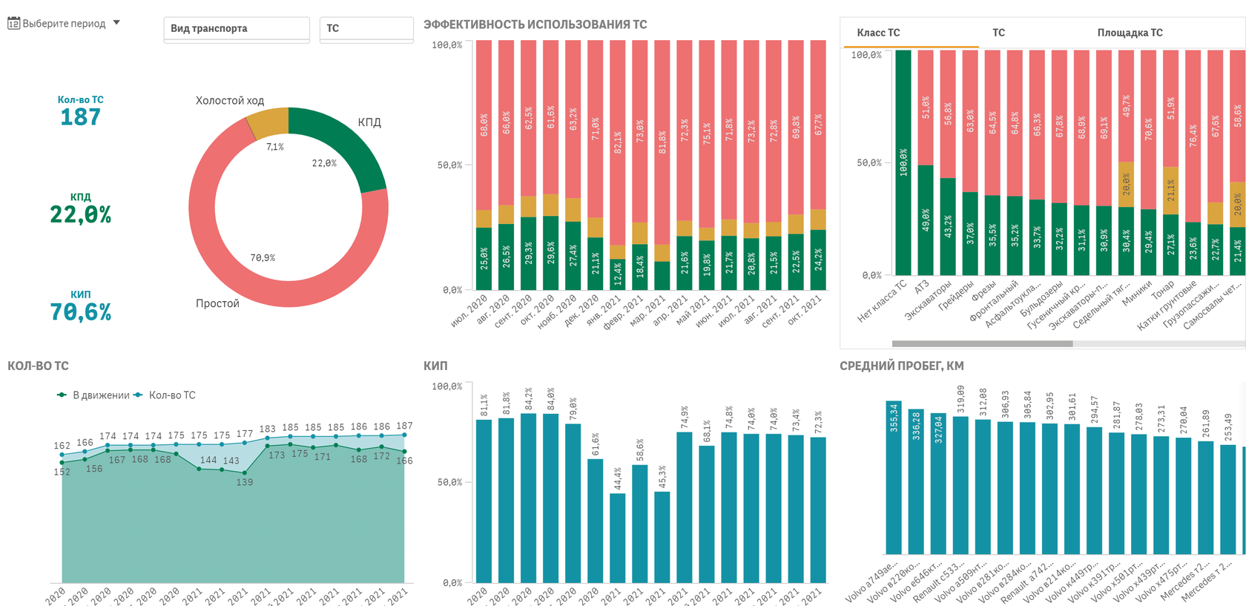Toggle the Кол-во ТС legend entry in the line chart

click(x=165, y=395)
